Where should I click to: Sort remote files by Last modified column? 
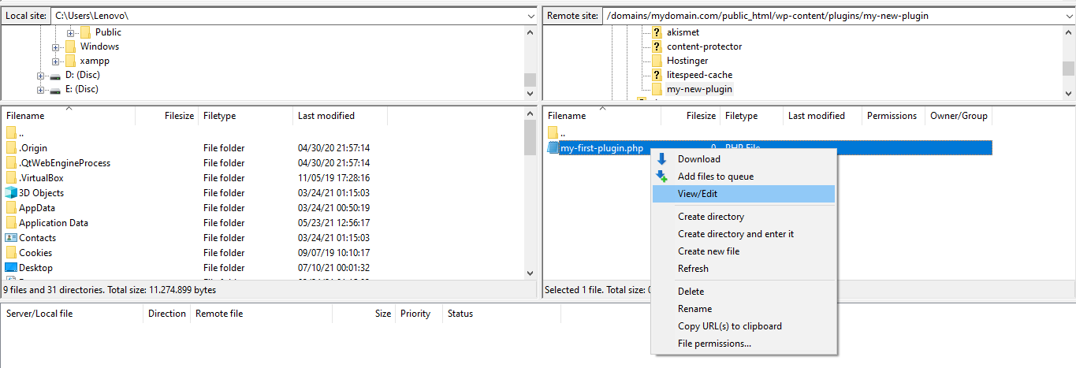coord(816,116)
